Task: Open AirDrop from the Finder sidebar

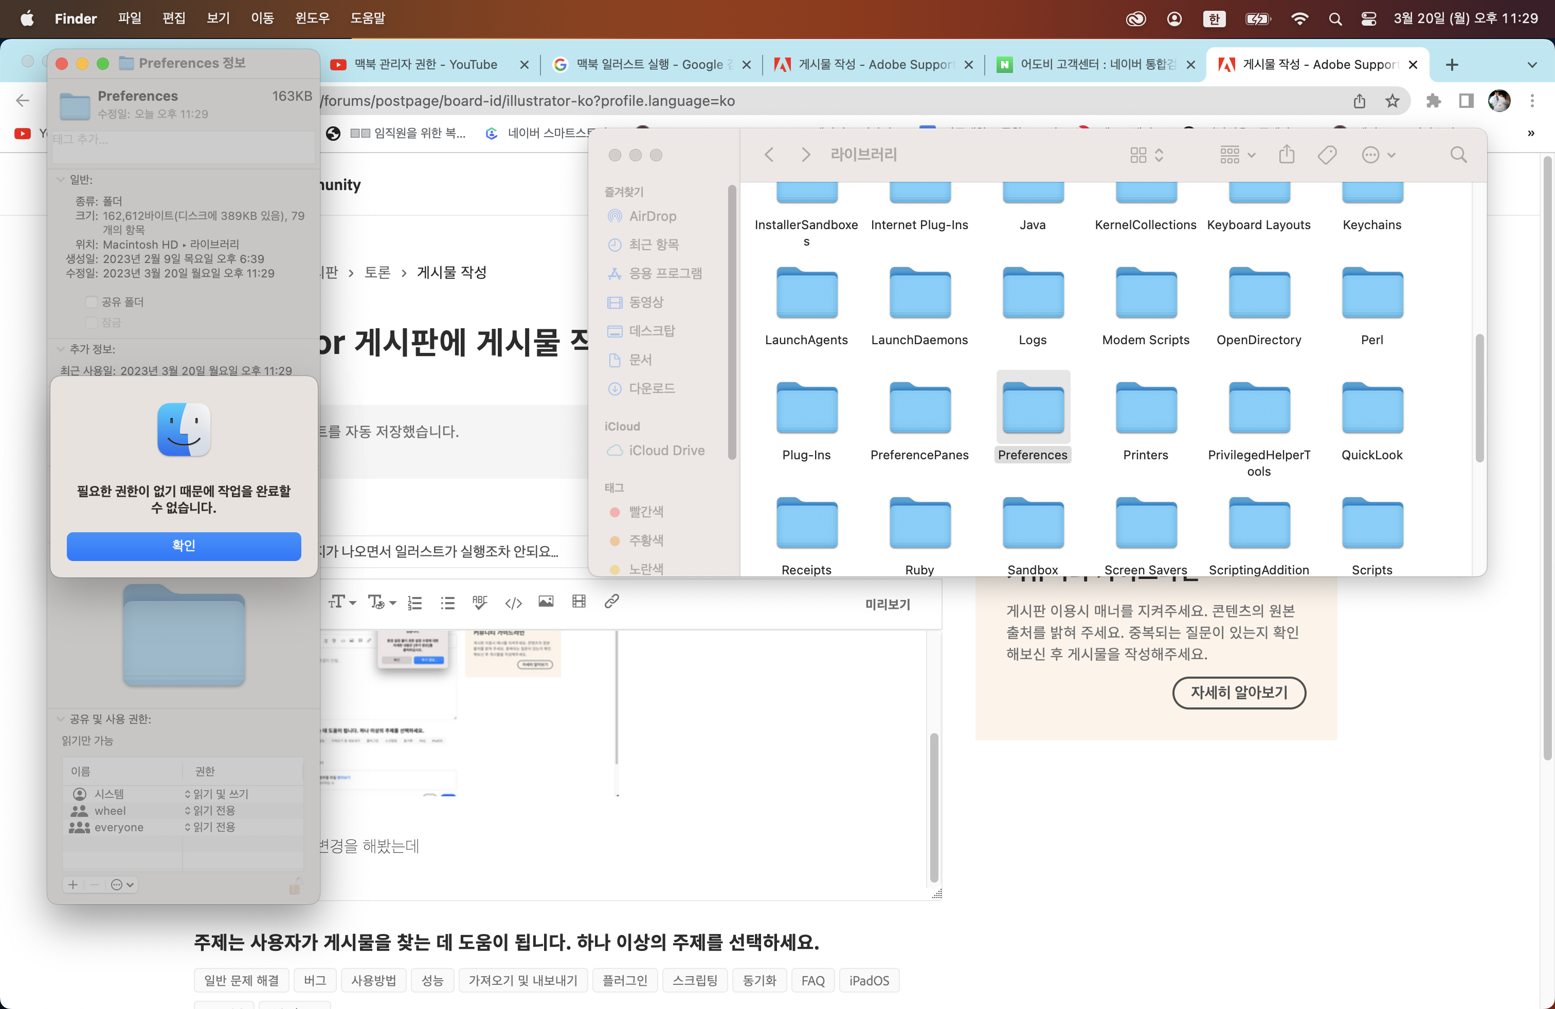Action: click(x=653, y=216)
